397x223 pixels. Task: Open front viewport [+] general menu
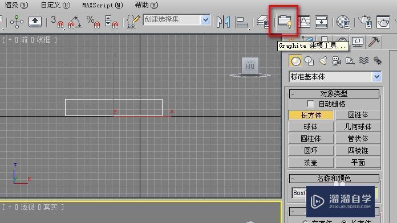(x=10, y=40)
